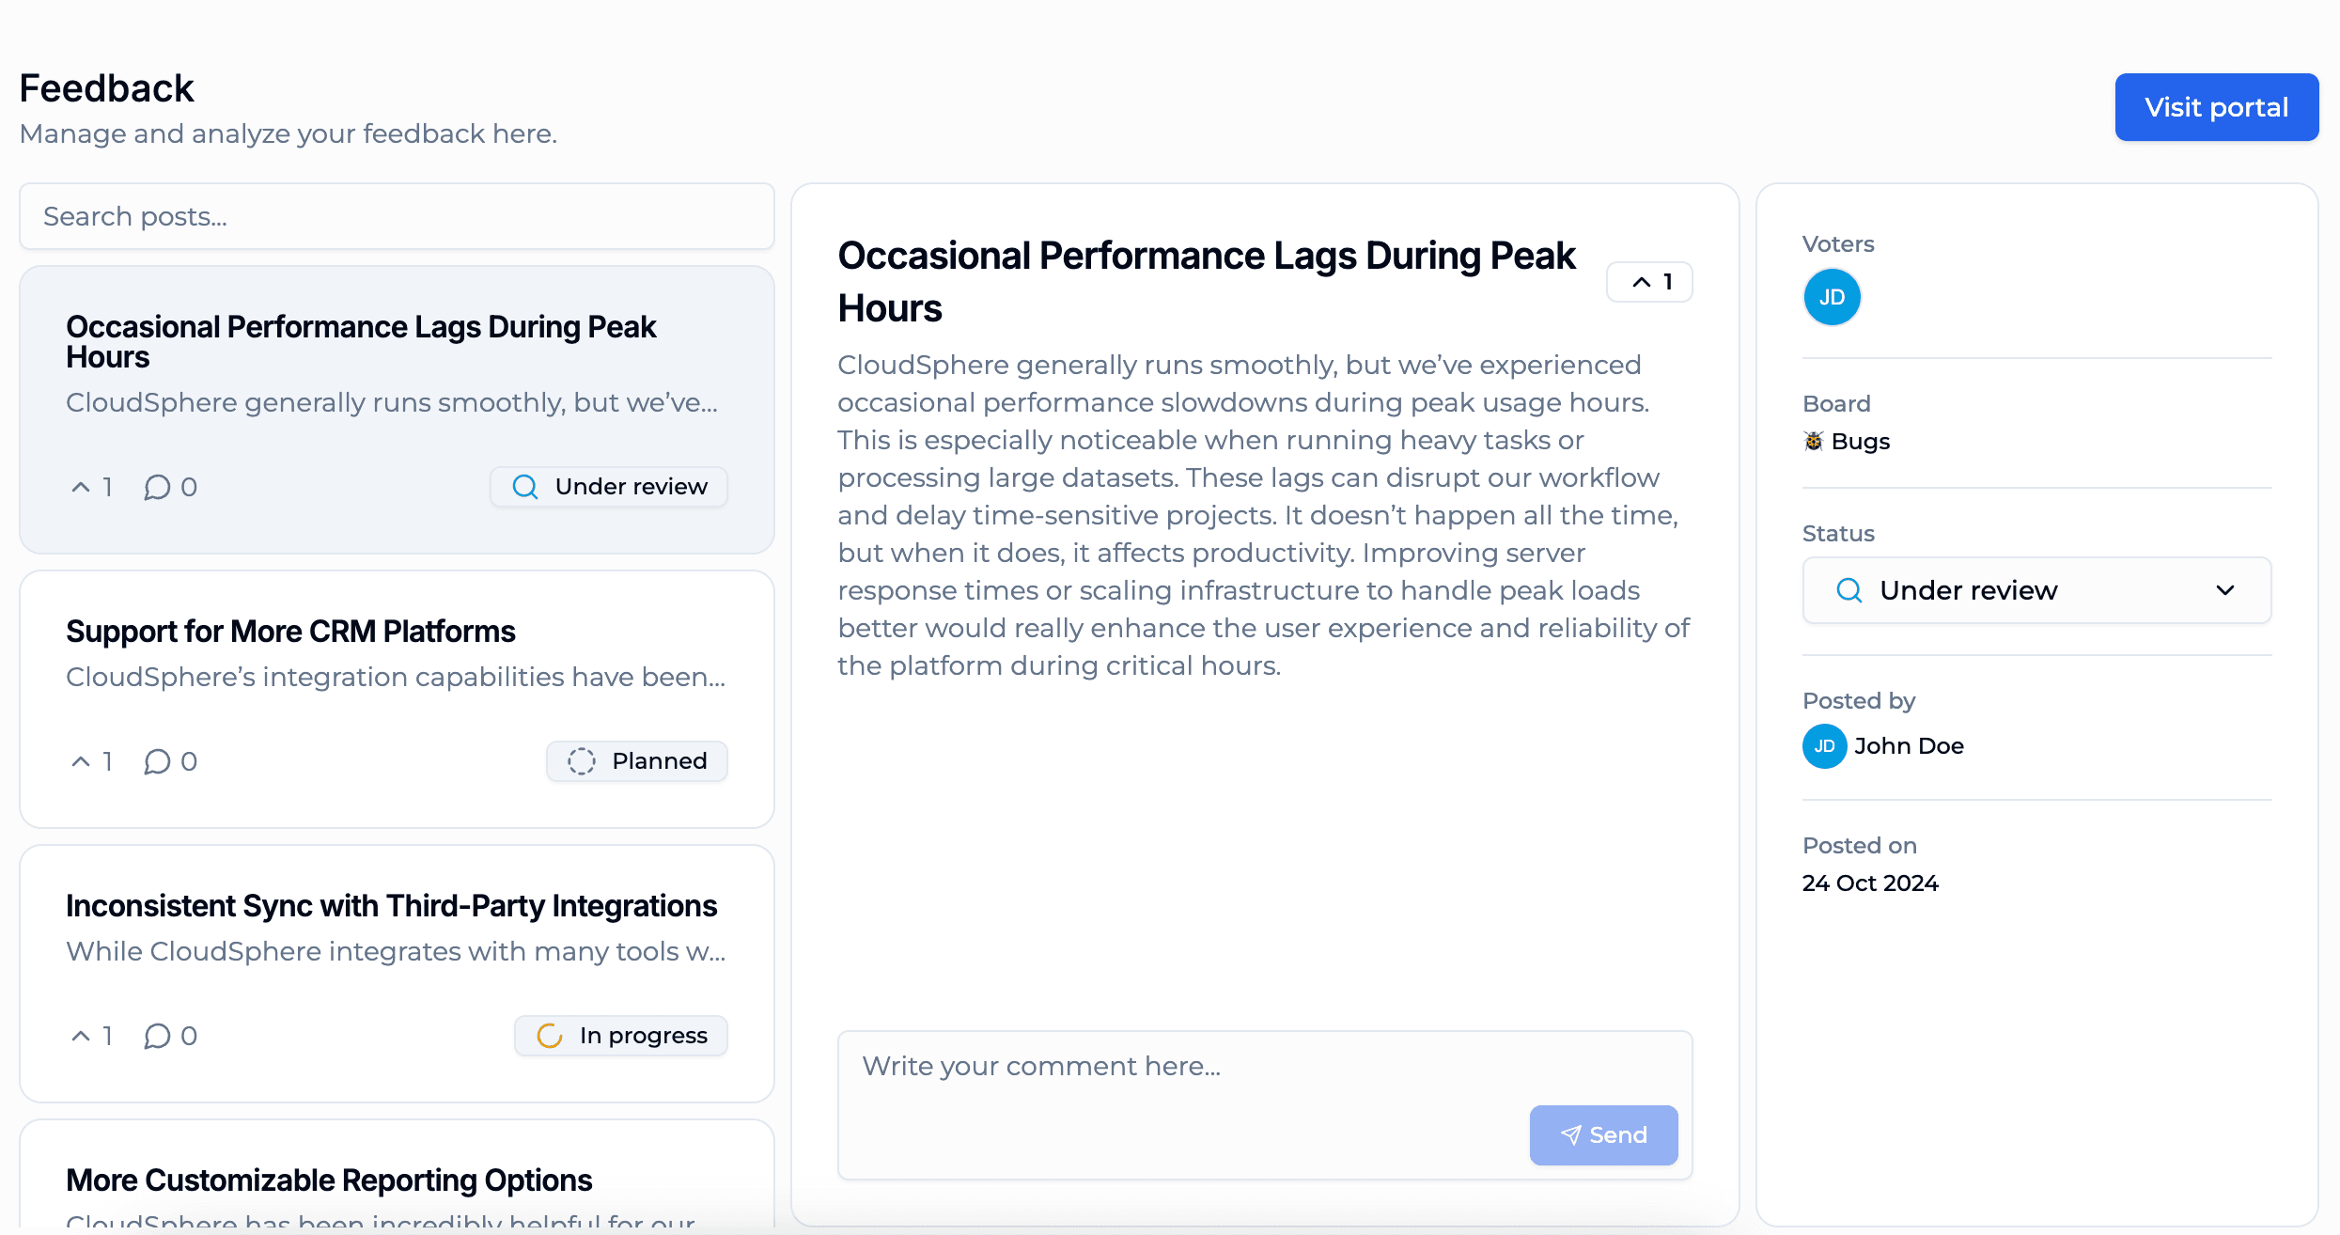This screenshot has height=1235, width=2340.
Task: Upvote the Support for More CRM Platforms post
Action: (x=91, y=761)
